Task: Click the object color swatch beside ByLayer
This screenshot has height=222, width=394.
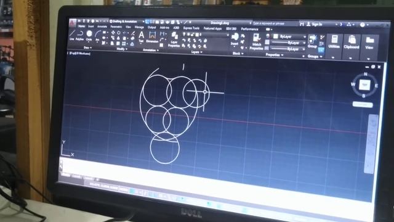Action: (x=275, y=36)
